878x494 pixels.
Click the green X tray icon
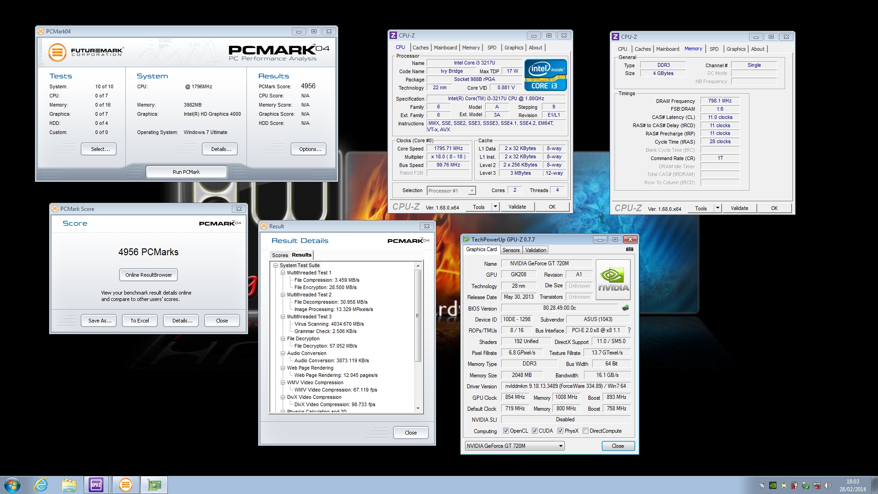click(784, 485)
